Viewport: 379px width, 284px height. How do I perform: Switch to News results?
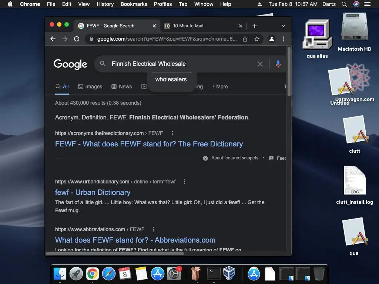121,87
